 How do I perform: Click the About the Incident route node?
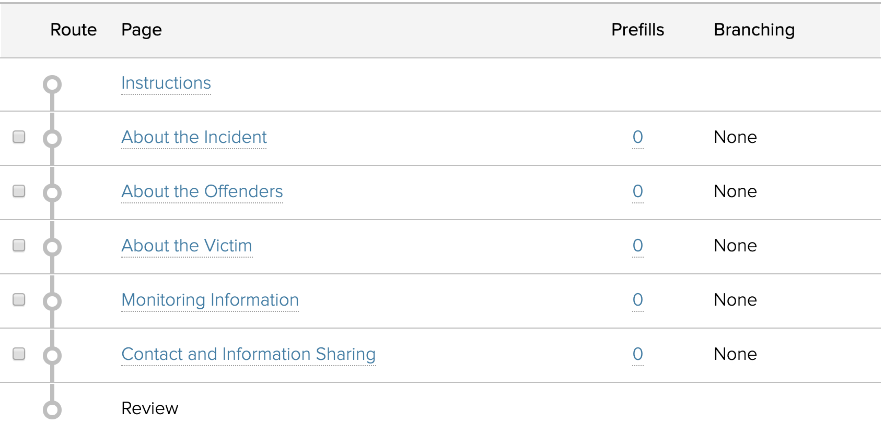click(52, 138)
